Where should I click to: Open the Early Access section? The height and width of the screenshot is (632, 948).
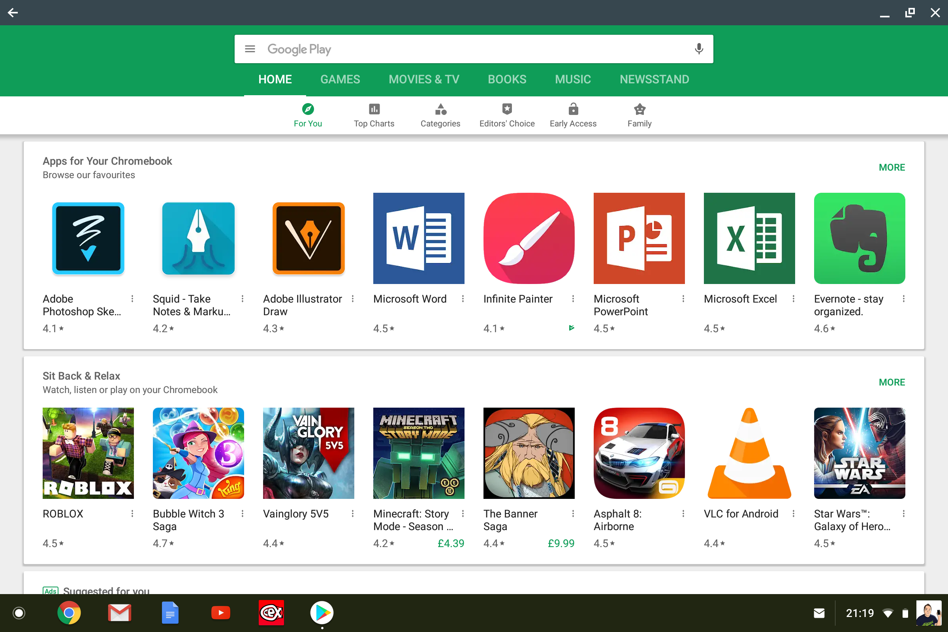(x=573, y=115)
